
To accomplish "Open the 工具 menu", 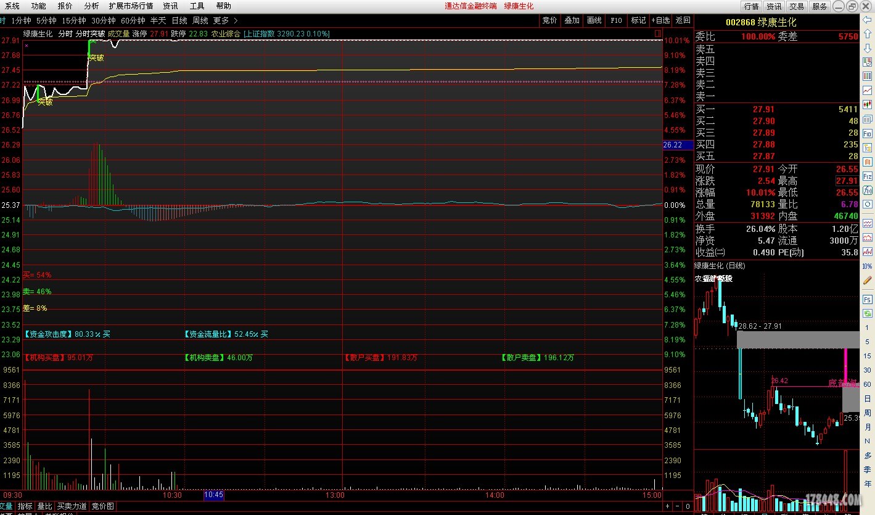I will [x=197, y=6].
